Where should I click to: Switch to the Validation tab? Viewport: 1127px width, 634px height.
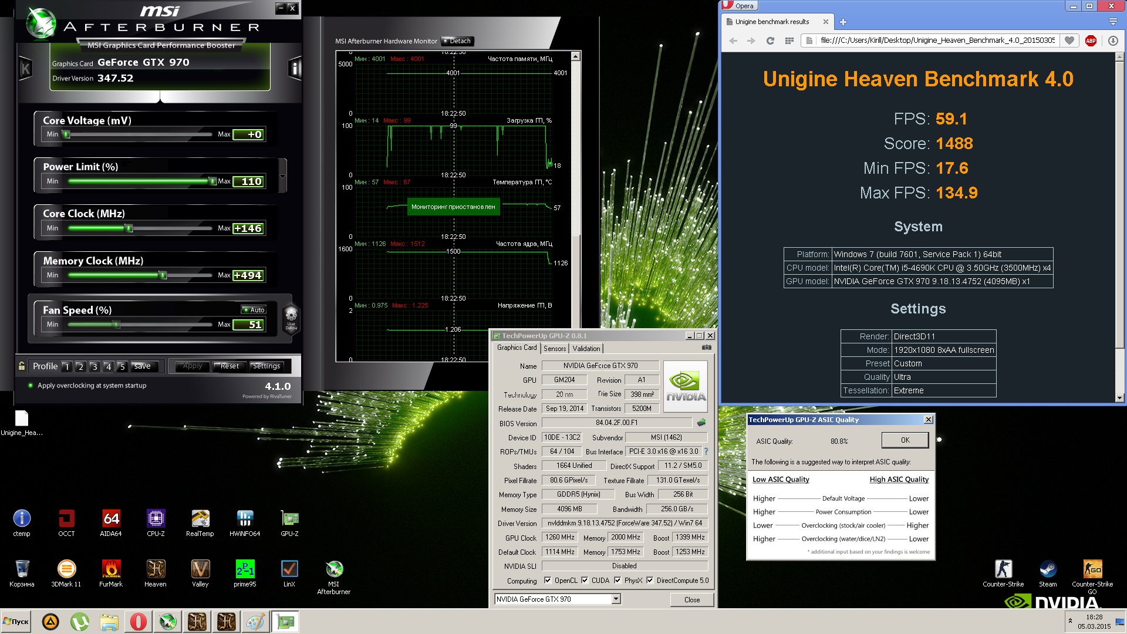(x=586, y=348)
